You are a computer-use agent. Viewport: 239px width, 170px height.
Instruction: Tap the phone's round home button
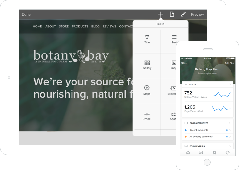click(207, 162)
